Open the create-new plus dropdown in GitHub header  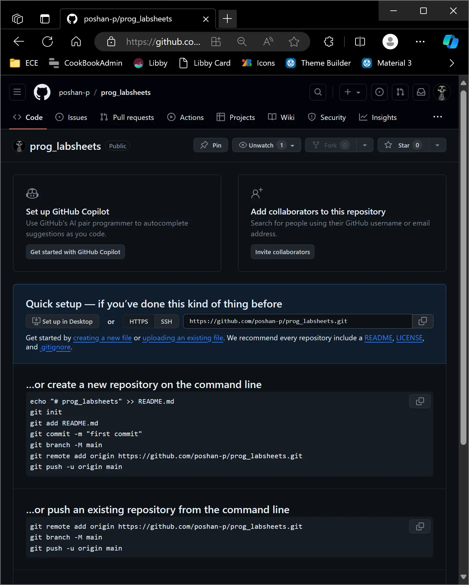(x=353, y=92)
